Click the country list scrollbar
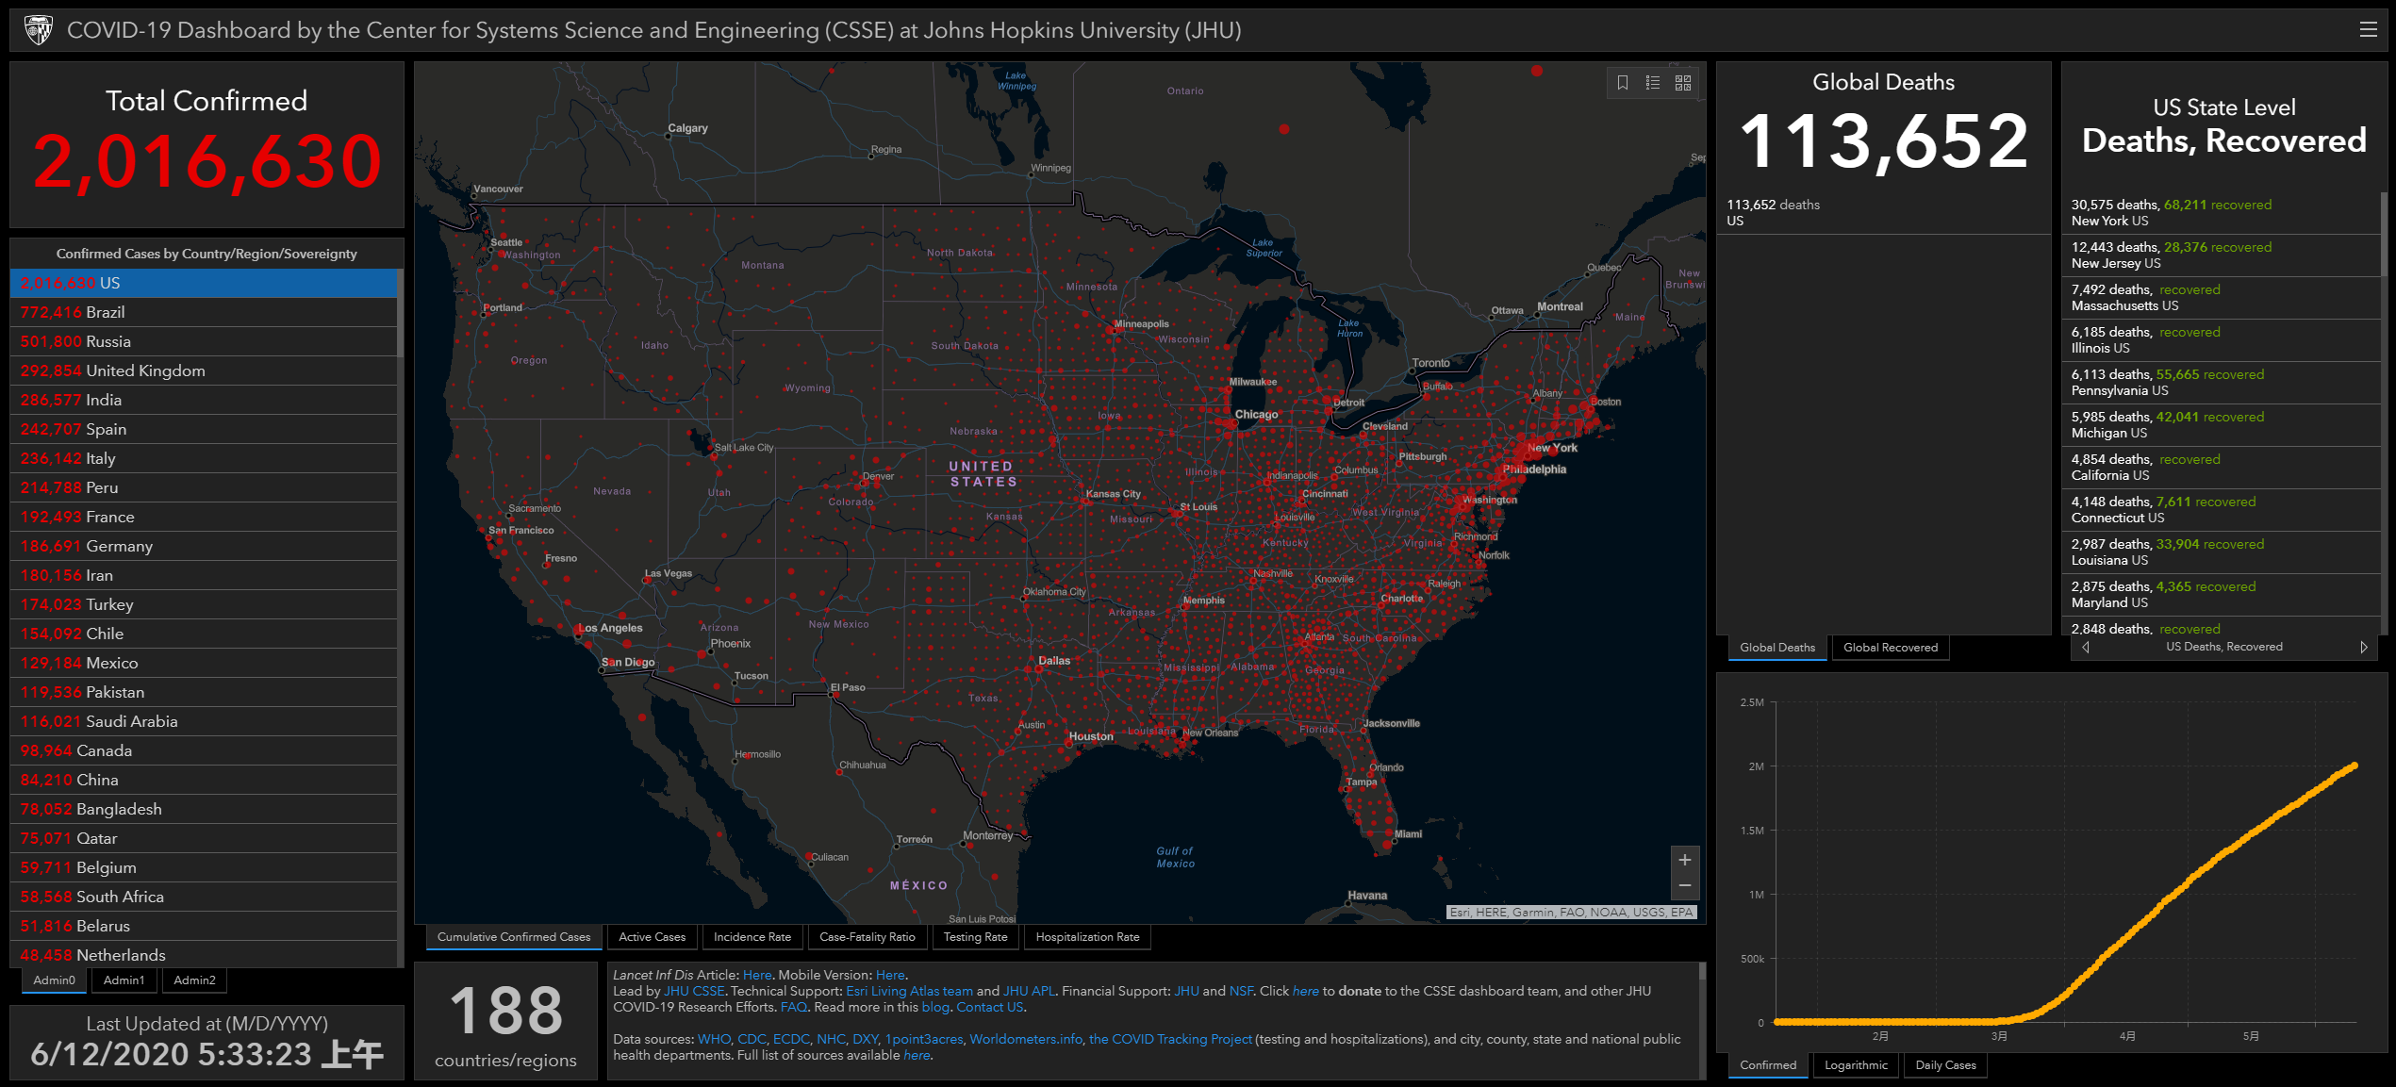 (401, 315)
